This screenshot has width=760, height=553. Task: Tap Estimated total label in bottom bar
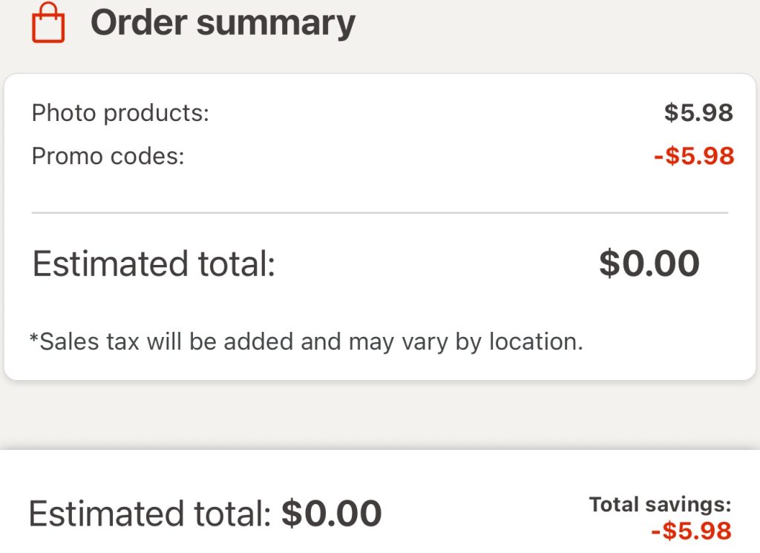click(148, 514)
